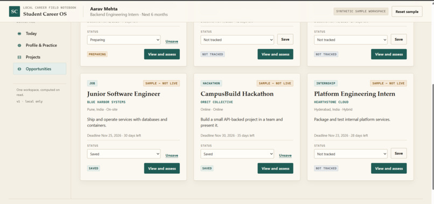This screenshot has height=204, width=434.
Task: Click SAVED badge on Junior Software Engineer
Action: click(94, 168)
